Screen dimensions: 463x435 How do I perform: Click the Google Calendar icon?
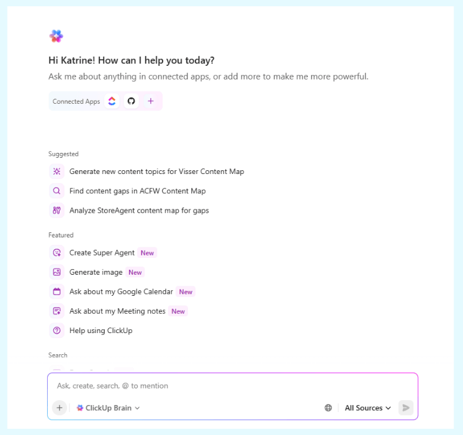[x=57, y=291]
